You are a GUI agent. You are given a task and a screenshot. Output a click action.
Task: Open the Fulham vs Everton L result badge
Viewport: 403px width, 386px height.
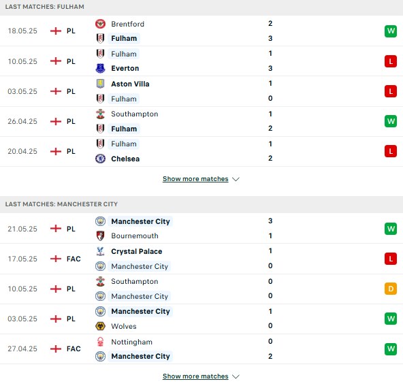tap(391, 61)
